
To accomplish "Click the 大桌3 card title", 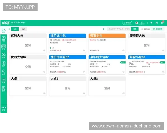I will [x=94, y=79].
